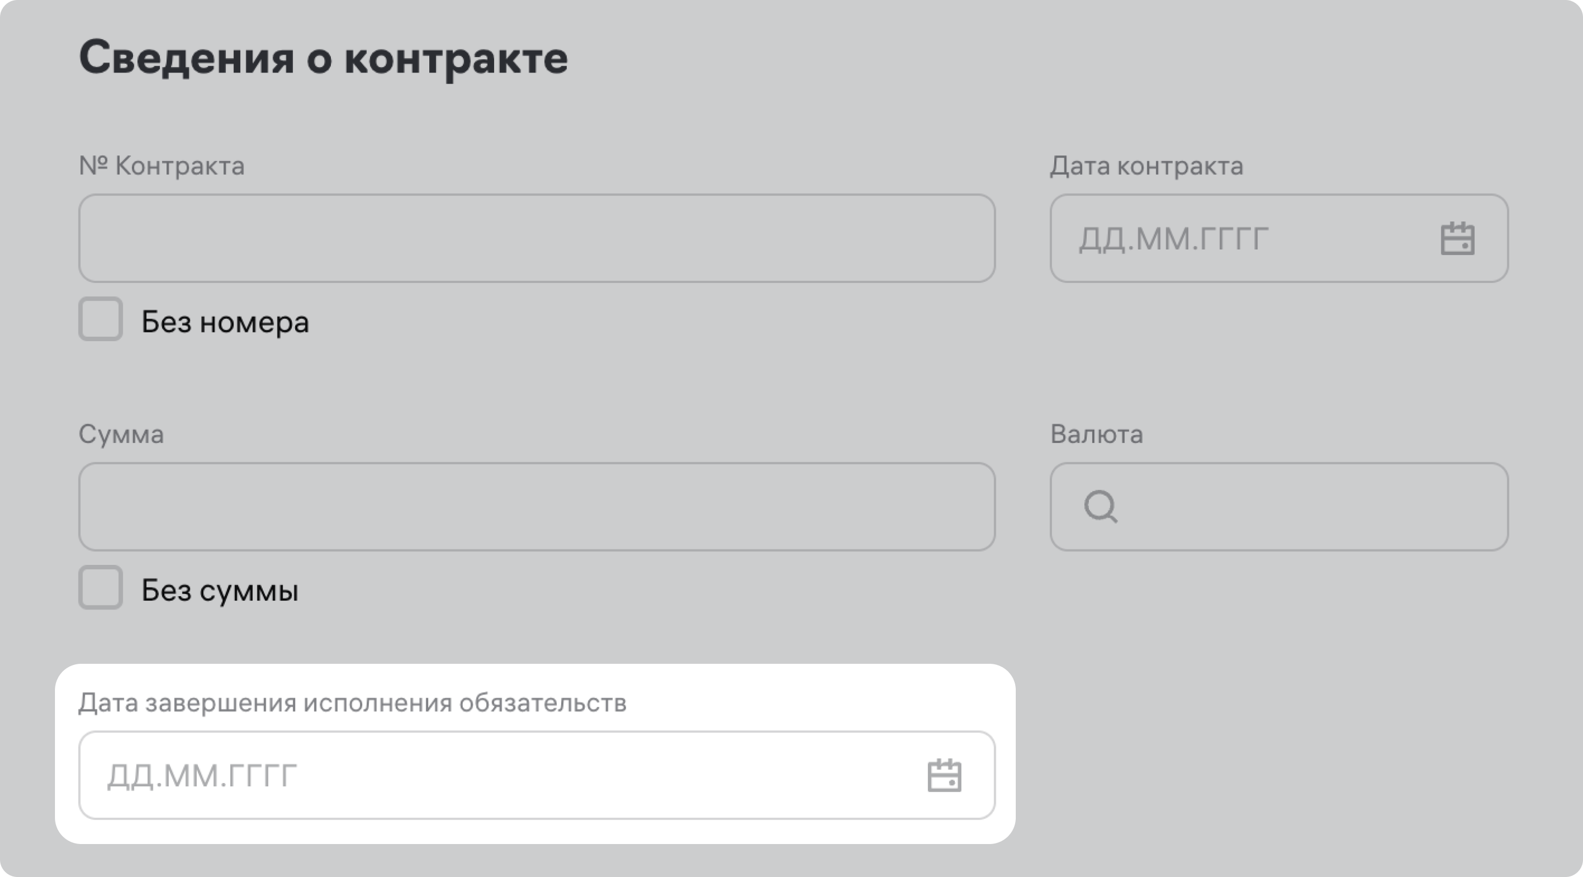The height and width of the screenshot is (877, 1583).
Task: Click the Валюта field label
Action: point(1097,434)
